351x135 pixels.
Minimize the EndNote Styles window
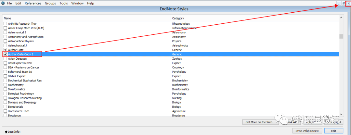tap(339, 4)
